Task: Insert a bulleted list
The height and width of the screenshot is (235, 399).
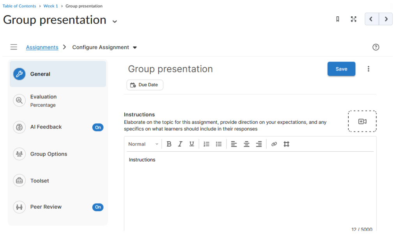Action: 219,144
